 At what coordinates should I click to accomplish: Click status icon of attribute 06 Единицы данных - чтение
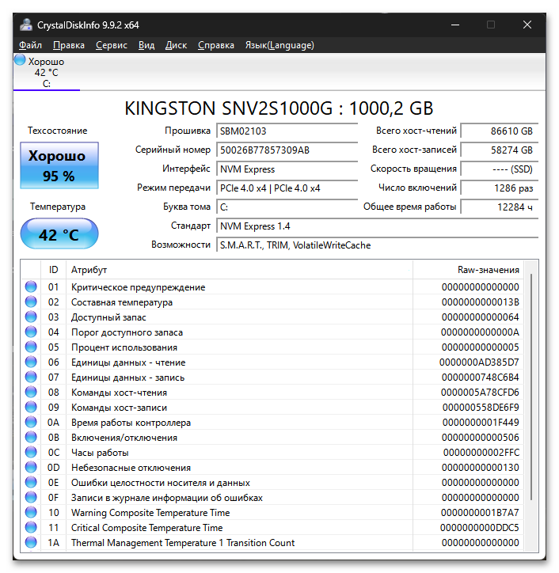pyautogui.click(x=31, y=362)
